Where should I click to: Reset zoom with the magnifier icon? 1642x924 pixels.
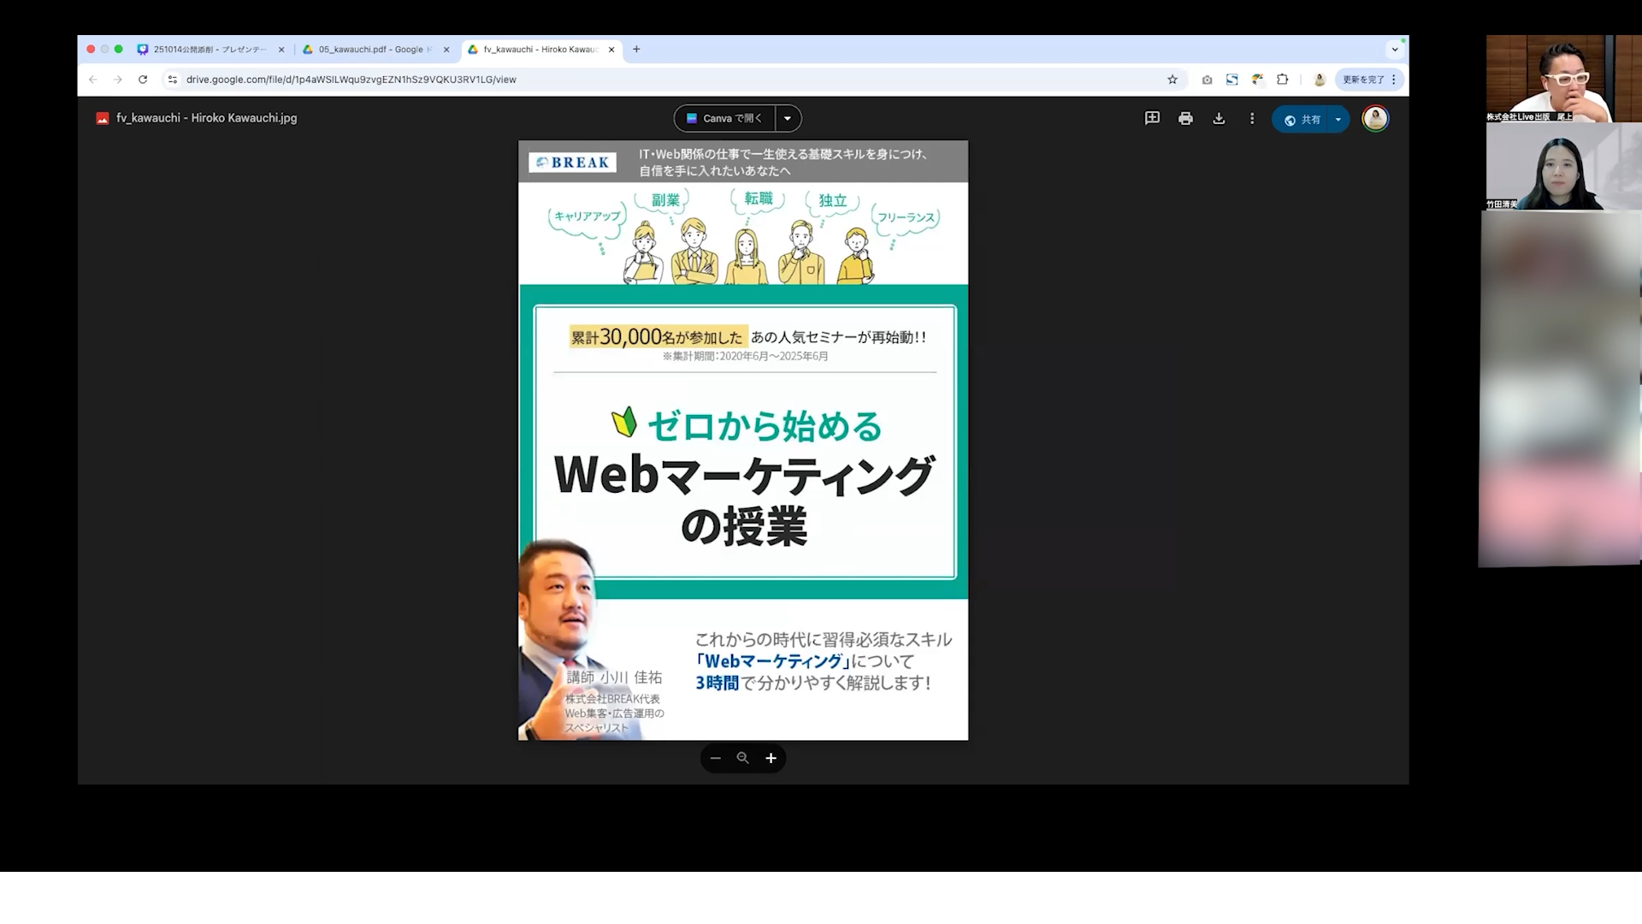click(743, 758)
